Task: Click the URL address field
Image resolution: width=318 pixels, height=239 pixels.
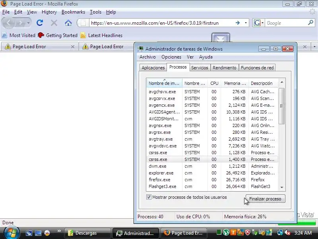Action: click(162, 23)
